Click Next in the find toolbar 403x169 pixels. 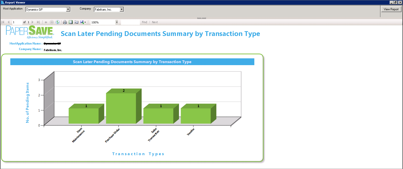point(155,22)
